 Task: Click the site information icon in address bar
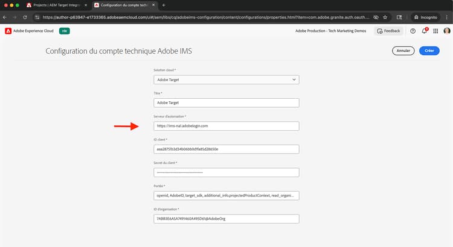click(x=37, y=17)
